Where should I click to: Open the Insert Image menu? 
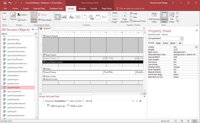(115, 17)
